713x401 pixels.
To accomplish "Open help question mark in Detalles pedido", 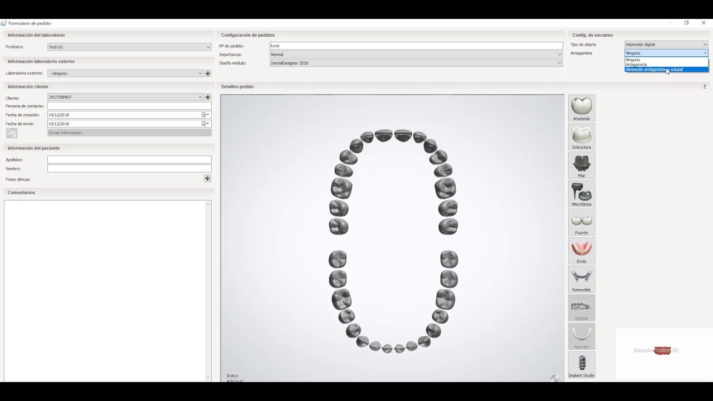I will (704, 86).
